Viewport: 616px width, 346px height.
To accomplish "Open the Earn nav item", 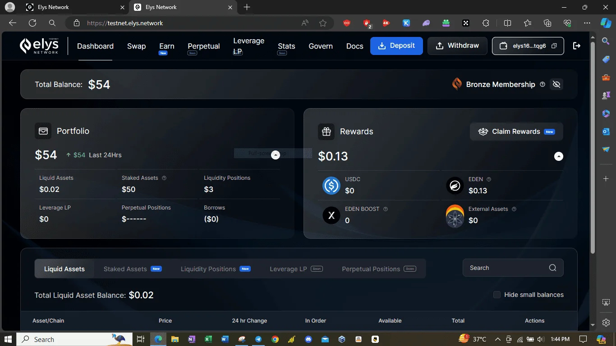I will click(x=166, y=46).
